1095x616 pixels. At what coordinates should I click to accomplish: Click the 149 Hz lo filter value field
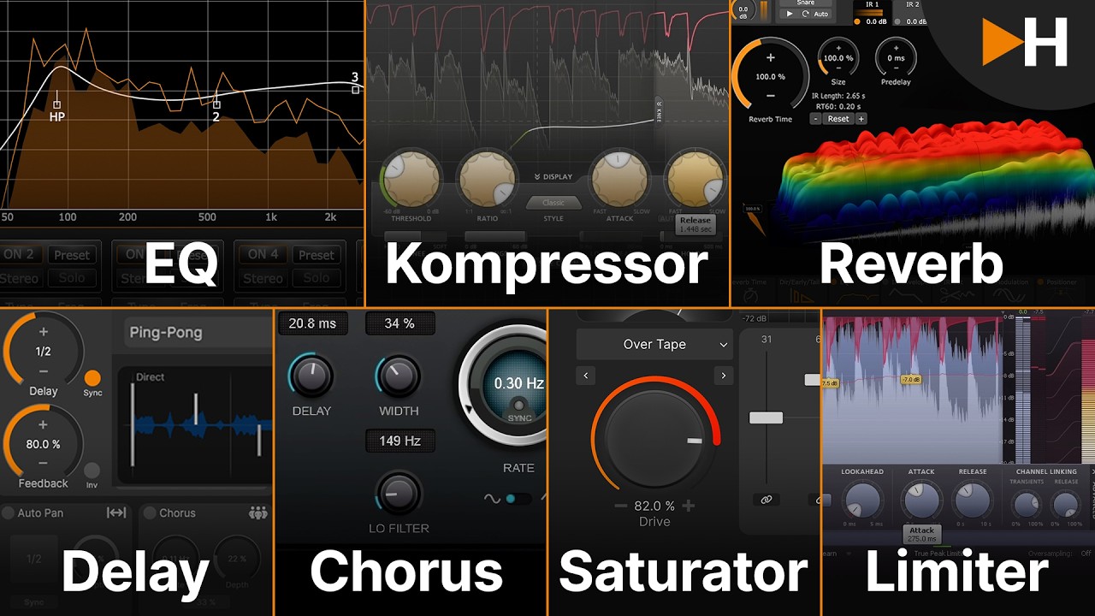pyautogui.click(x=400, y=441)
